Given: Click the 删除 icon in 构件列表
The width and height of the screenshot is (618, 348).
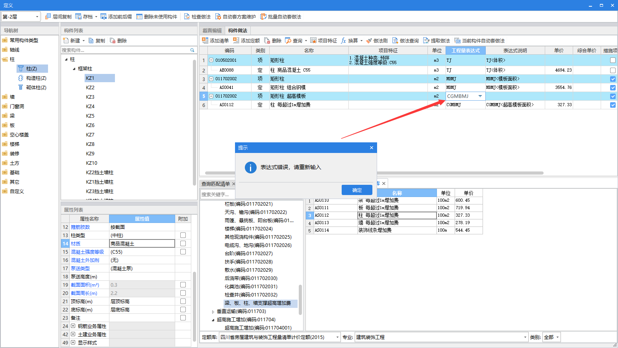Looking at the screenshot, I should pos(113,41).
